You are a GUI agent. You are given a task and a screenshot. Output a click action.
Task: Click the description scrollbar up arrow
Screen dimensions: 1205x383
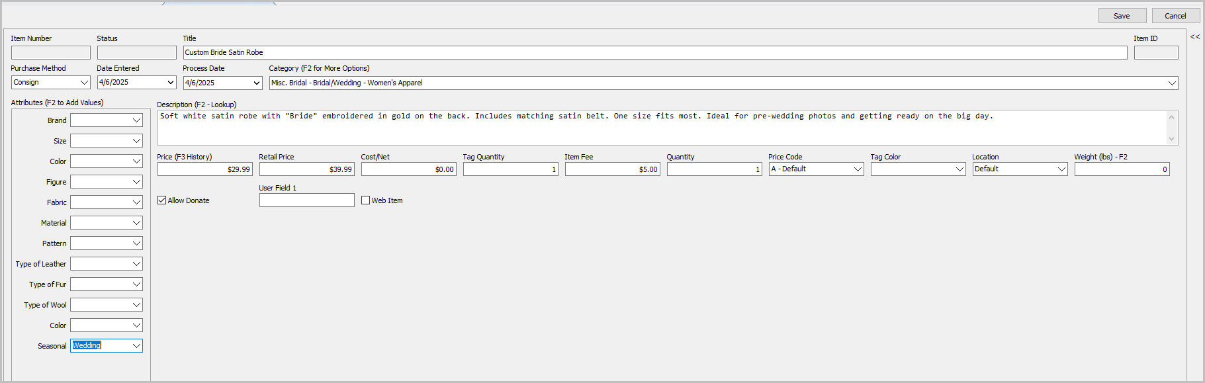1171,117
